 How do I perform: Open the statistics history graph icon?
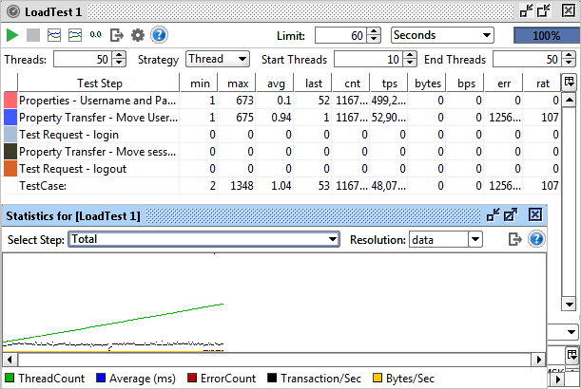(75, 35)
